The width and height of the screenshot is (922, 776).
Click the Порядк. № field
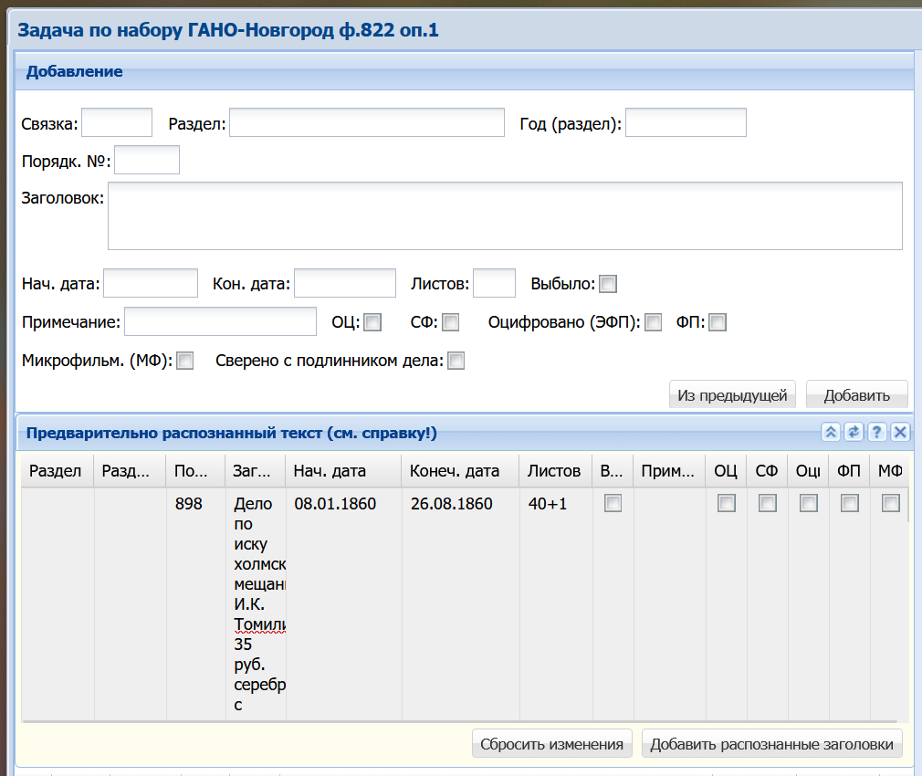(147, 160)
